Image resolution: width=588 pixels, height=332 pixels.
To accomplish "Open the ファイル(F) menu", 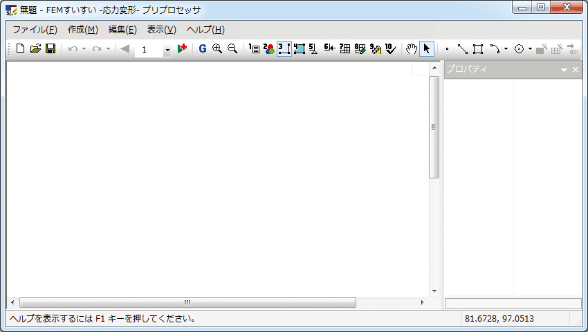I will click(x=35, y=30).
